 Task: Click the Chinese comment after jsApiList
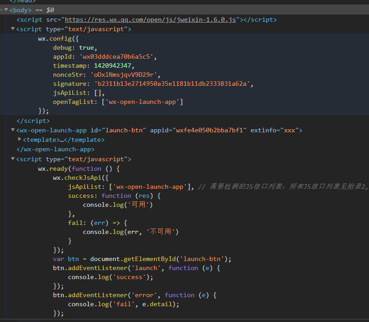coord(282,187)
